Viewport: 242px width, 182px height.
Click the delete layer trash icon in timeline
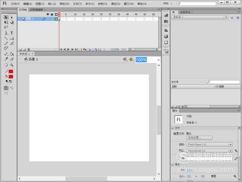point(29,50)
